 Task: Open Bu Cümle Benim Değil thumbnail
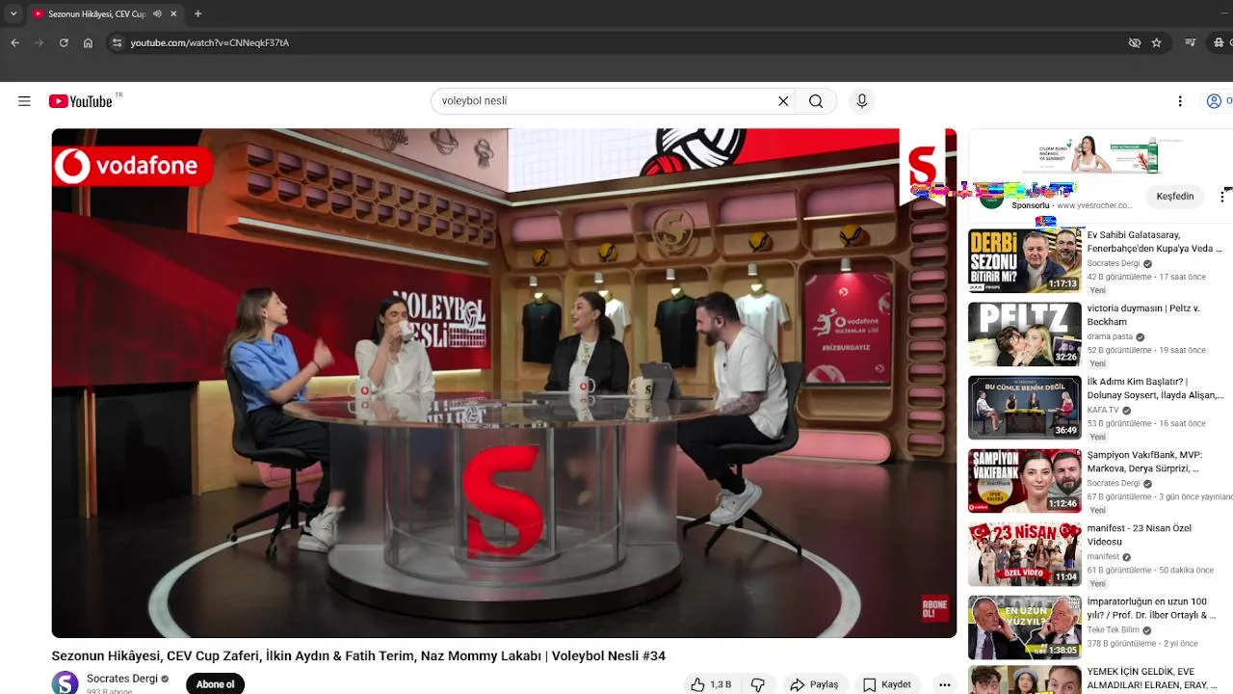[x=1024, y=408]
